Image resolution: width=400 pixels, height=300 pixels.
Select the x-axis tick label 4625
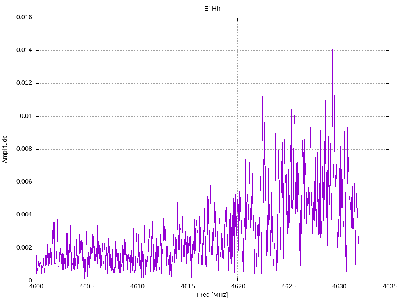[x=289, y=286]
